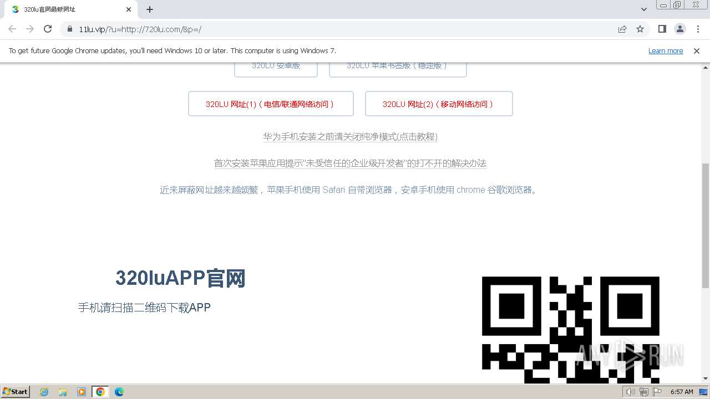Click the page vertical scrollbar thumb
710x399 pixels.
[706, 226]
